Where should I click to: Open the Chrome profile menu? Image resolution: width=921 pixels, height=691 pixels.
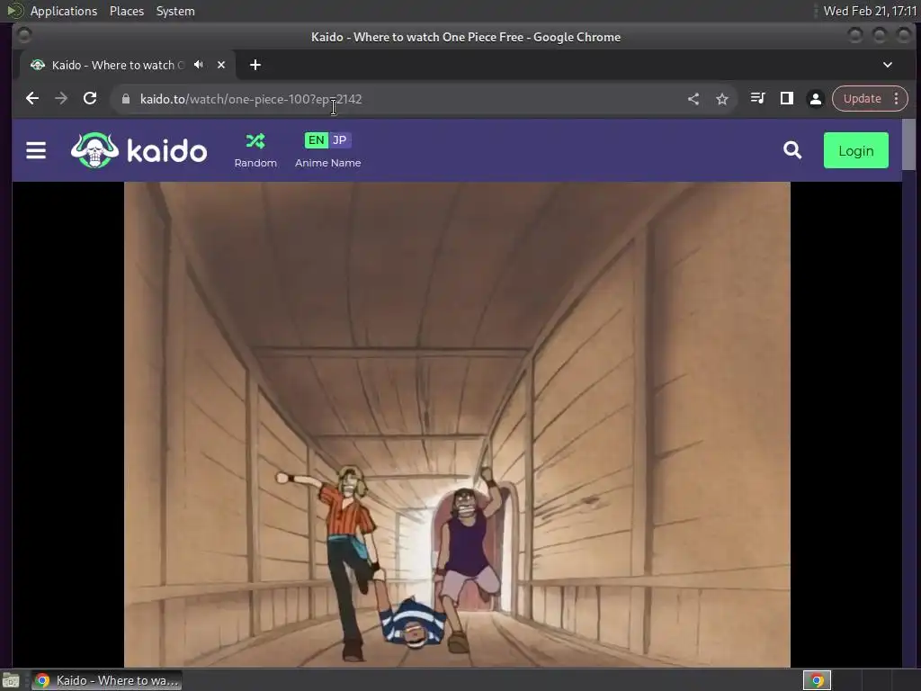[815, 99]
